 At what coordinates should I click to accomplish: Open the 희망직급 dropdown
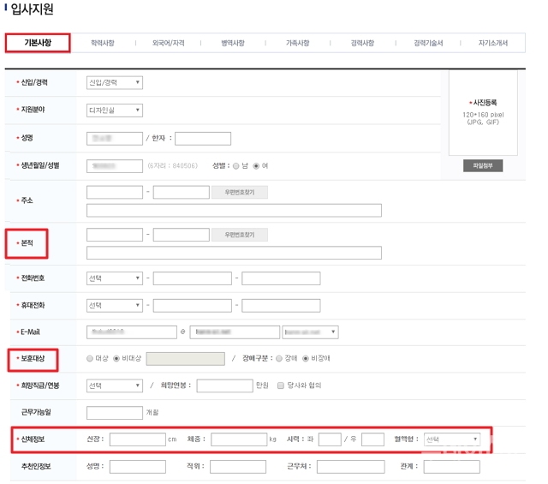(115, 385)
